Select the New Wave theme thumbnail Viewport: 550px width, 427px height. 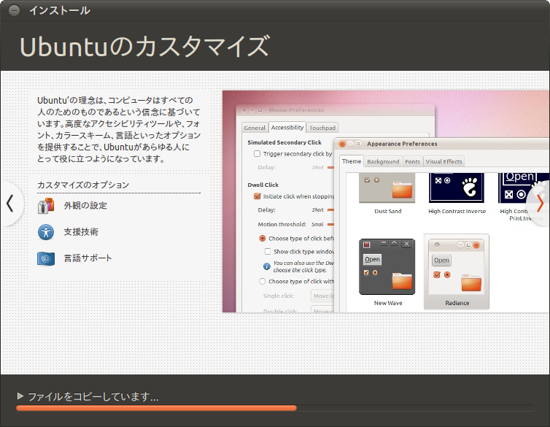point(387,266)
